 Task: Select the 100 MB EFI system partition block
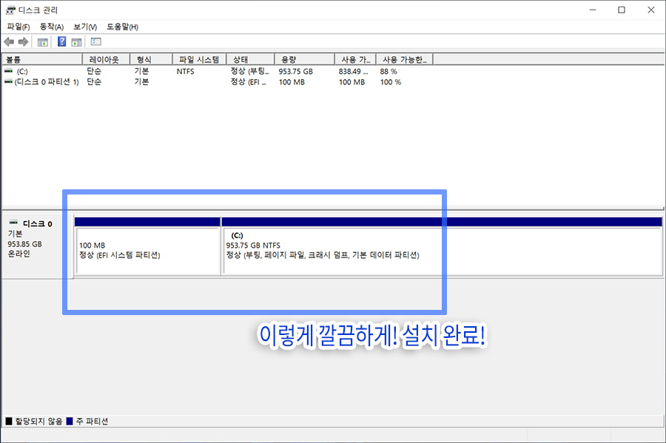pos(147,246)
